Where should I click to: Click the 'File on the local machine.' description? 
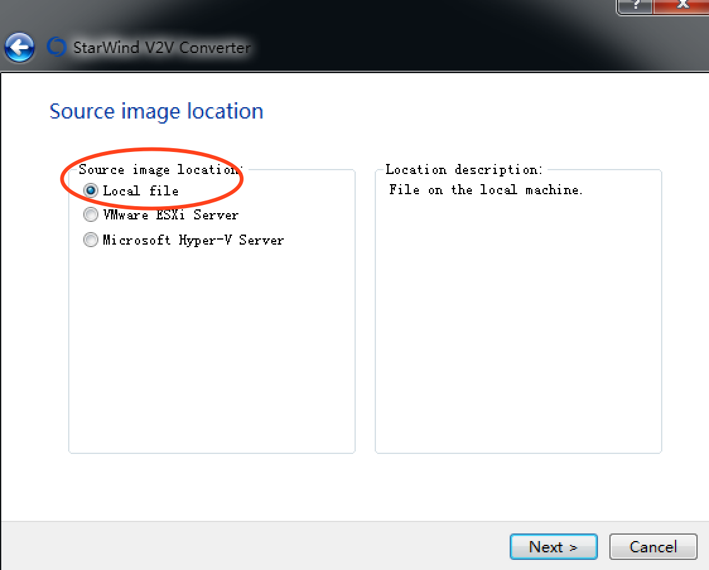point(486,190)
